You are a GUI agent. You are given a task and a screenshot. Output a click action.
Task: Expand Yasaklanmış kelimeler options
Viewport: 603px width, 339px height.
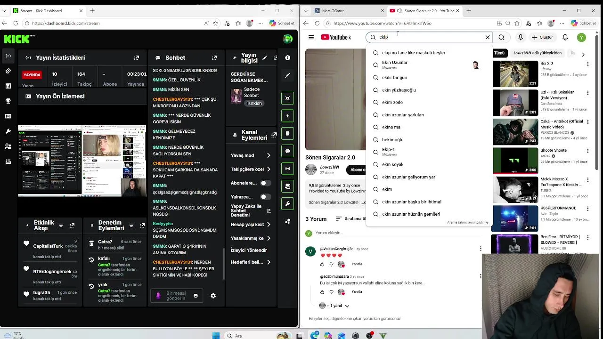click(269, 238)
